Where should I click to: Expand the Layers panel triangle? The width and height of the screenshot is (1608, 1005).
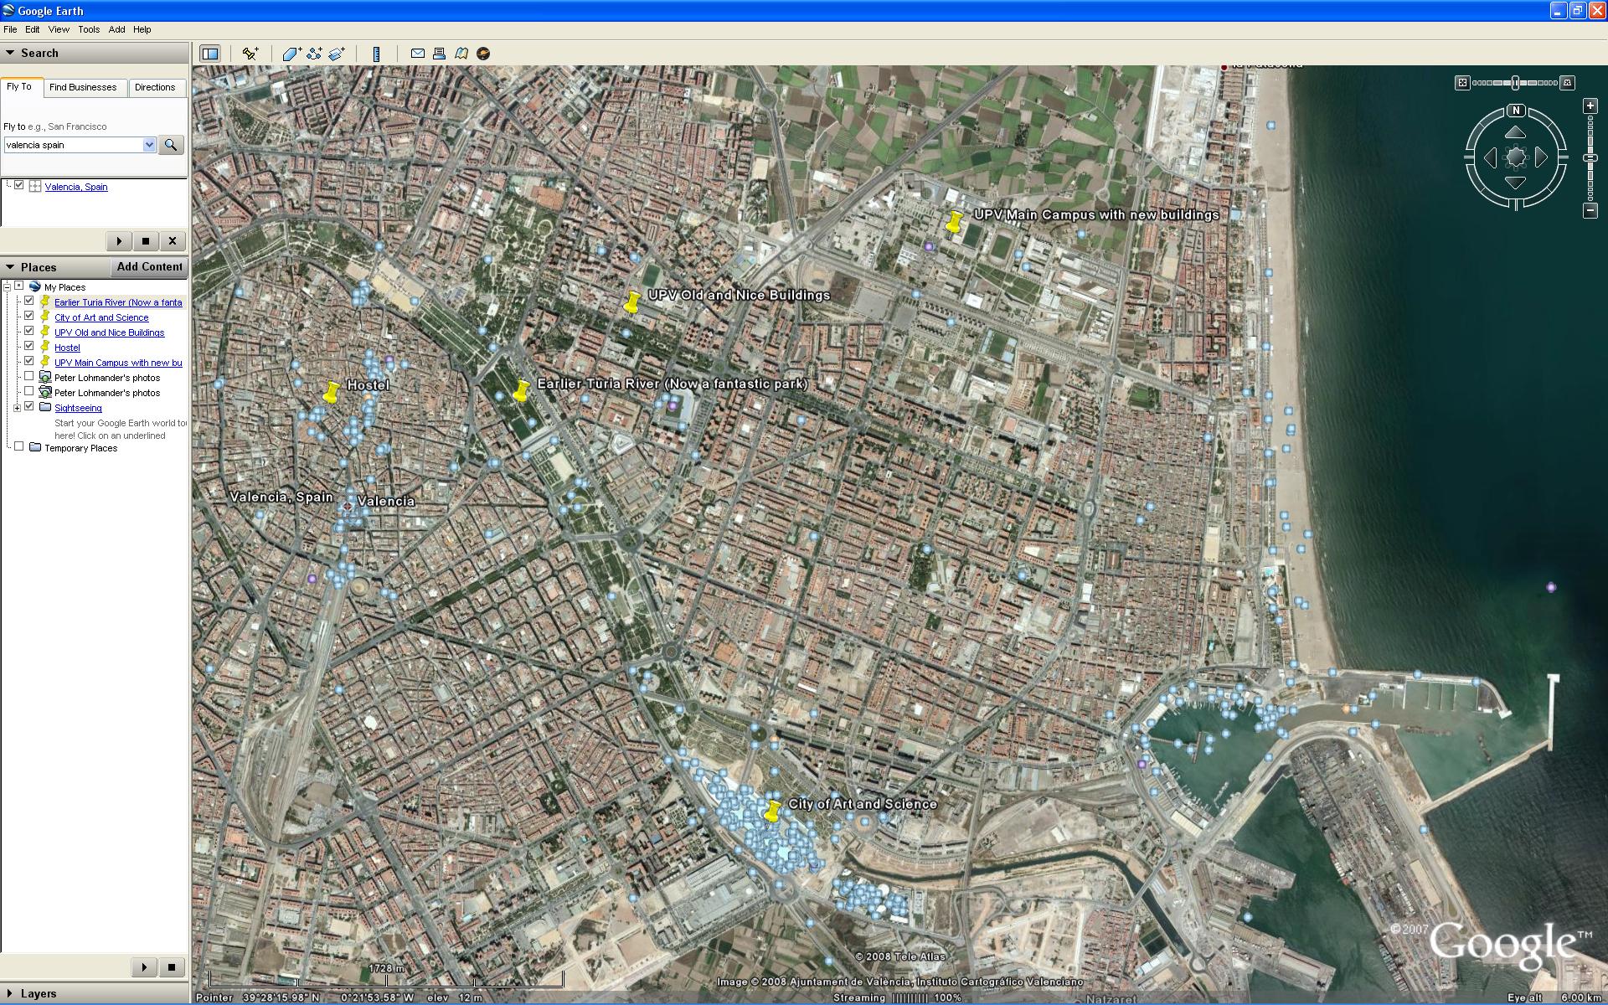[x=10, y=993]
